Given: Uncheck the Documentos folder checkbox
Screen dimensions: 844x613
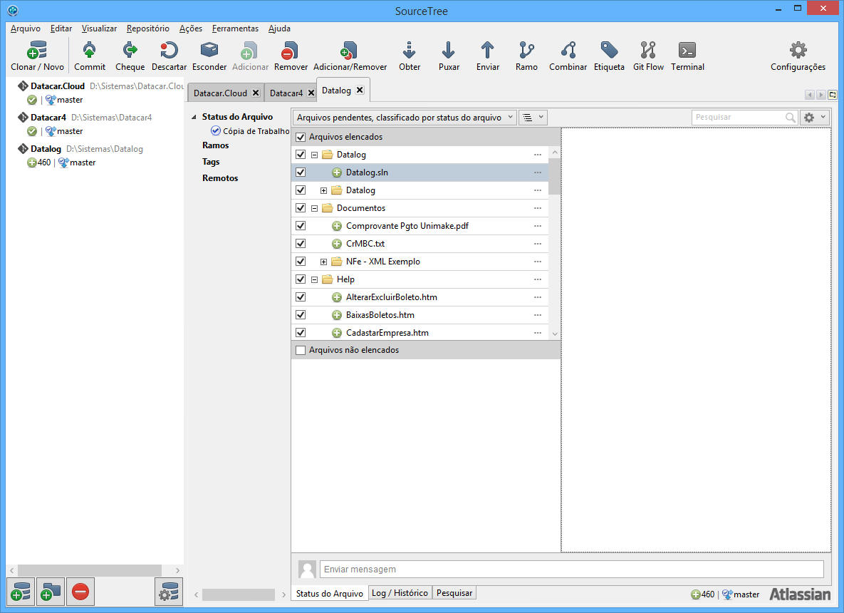Looking at the screenshot, I should (x=301, y=208).
